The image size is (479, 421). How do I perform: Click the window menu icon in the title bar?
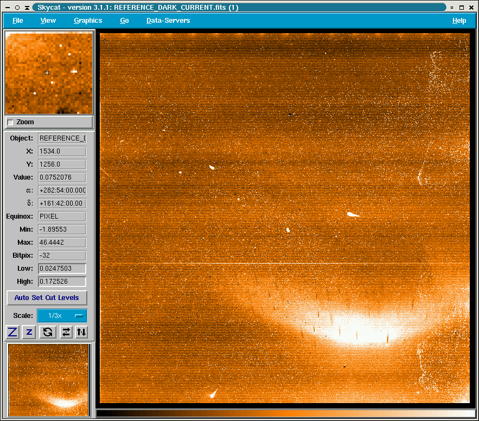pyautogui.click(x=8, y=8)
